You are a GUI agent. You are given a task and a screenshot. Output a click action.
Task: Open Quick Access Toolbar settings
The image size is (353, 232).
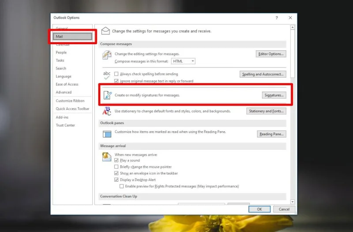(72, 109)
